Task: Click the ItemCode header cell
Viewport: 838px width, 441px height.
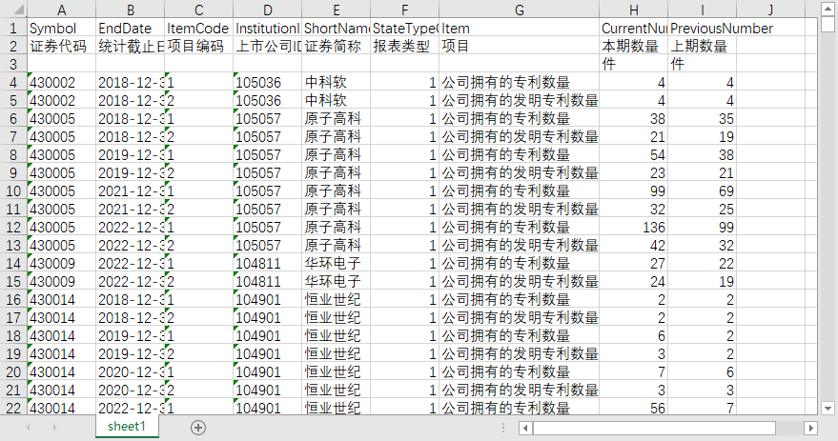Action: tap(199, 28)
